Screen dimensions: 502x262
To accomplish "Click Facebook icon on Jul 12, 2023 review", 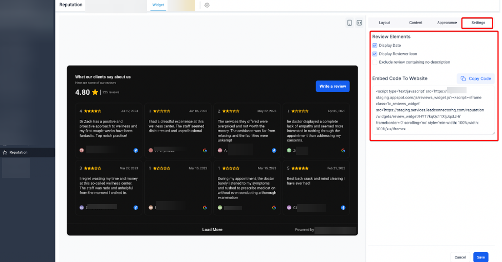I will tap(136, 151).
